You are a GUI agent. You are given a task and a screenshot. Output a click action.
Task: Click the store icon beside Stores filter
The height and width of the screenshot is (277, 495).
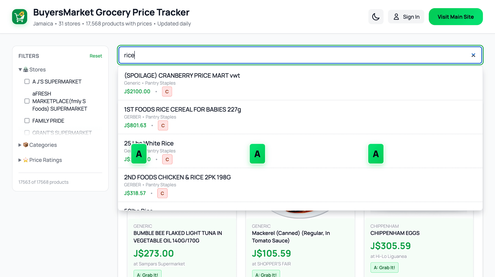tap(25, 69)
